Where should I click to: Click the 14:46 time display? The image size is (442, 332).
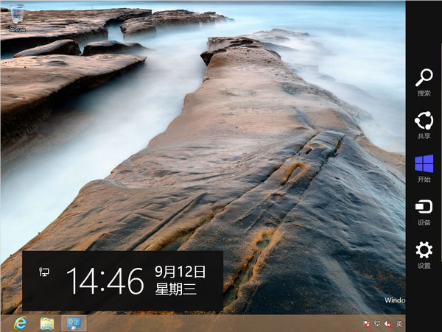pos(105,281)
